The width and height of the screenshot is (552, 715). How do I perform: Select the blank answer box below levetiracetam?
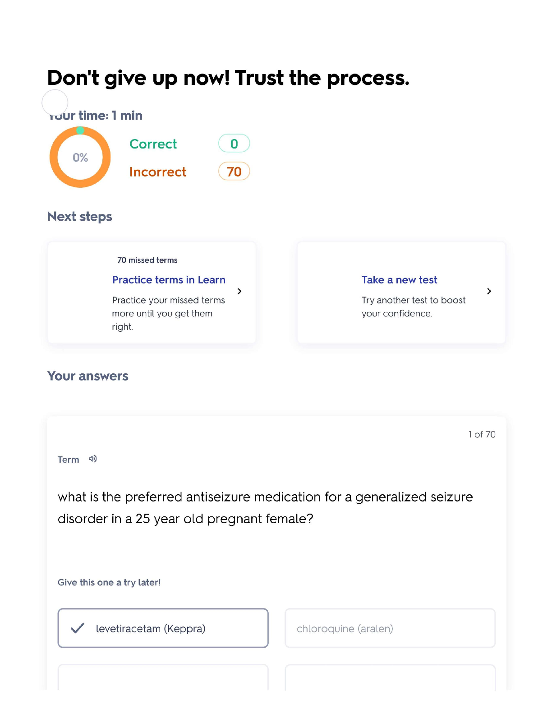pos(163,677)
